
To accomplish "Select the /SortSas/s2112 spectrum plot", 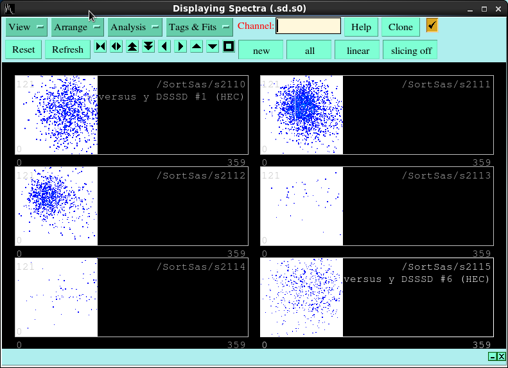I will 132,206.
